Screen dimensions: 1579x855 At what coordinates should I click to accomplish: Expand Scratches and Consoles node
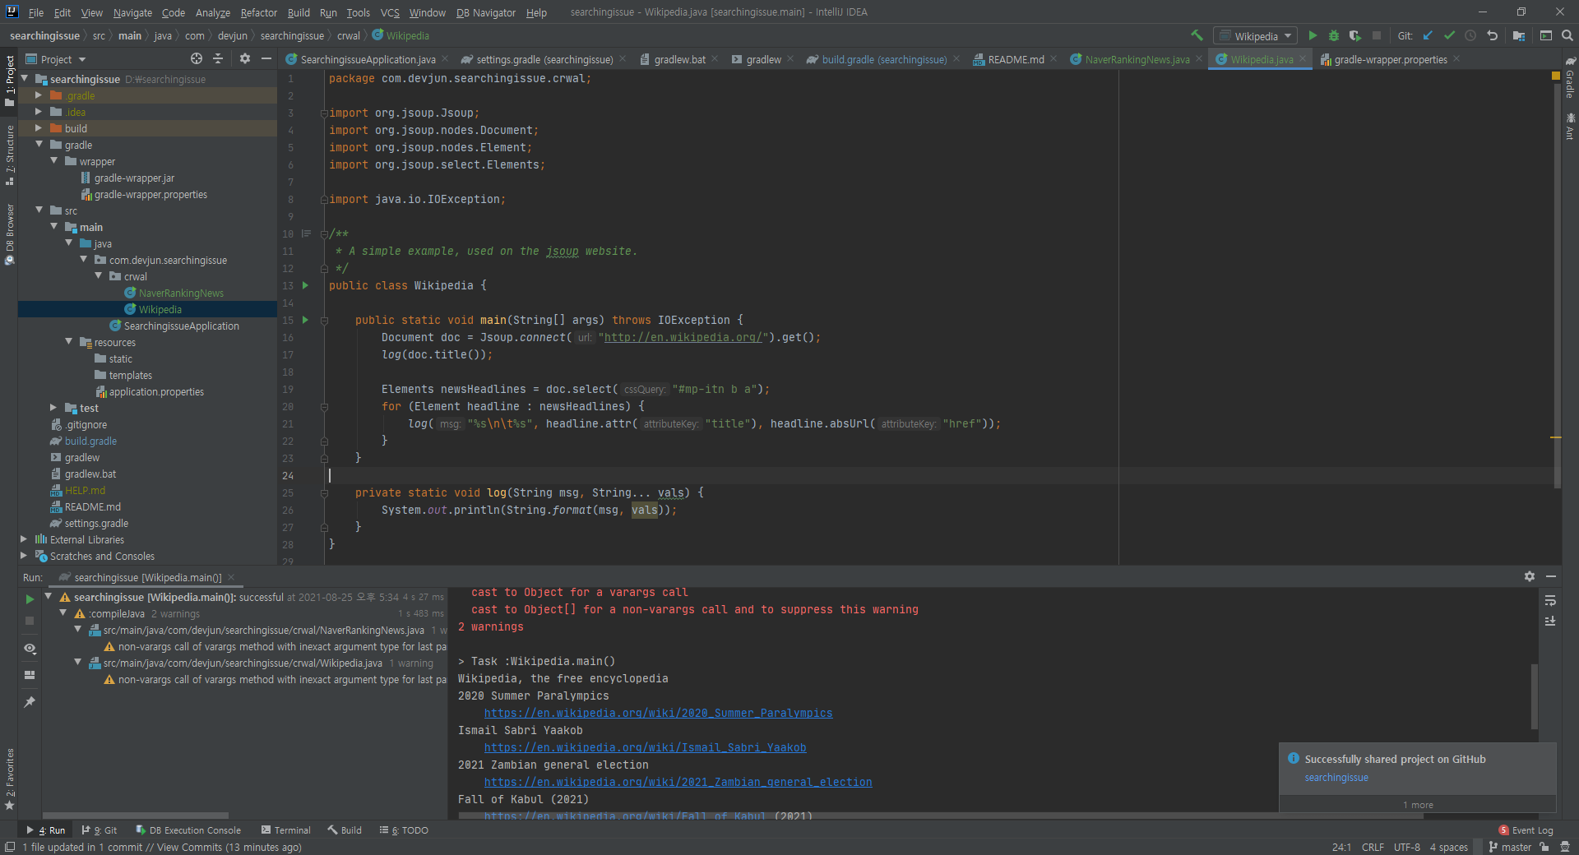[x=23, y=556]
